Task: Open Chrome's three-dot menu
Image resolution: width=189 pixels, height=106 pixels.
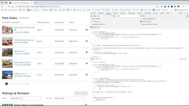Action: (x=187, y=6)
